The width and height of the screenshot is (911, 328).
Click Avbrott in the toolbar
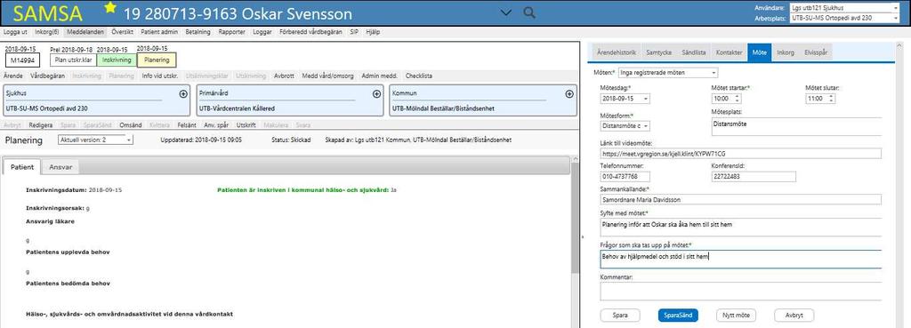coord(284,76)
